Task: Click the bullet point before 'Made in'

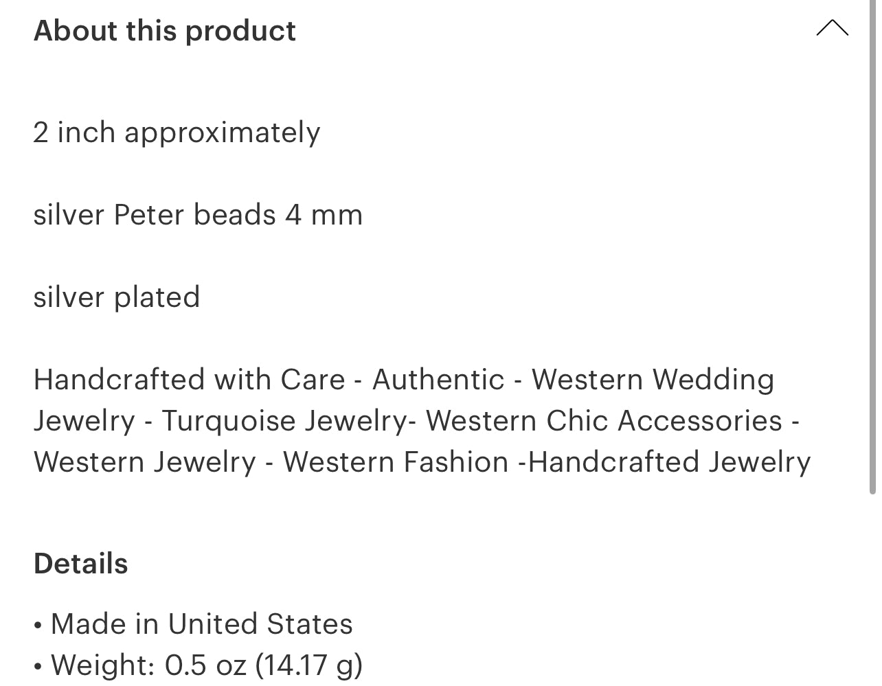Action: (38, 626)
